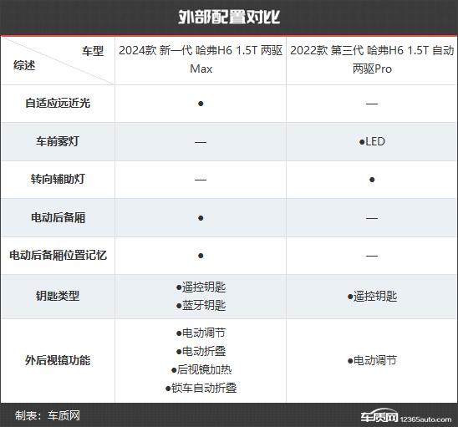Screen dimensions: 458x427
Task: Click the dash in 转向辅助灯 2024款 cell
Action: [x=201, y=180]
